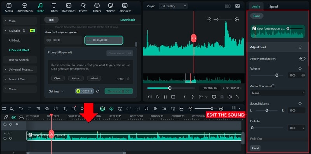Expand the Sound Effect category
Screen dimensions: 311x154
point(20,79)
